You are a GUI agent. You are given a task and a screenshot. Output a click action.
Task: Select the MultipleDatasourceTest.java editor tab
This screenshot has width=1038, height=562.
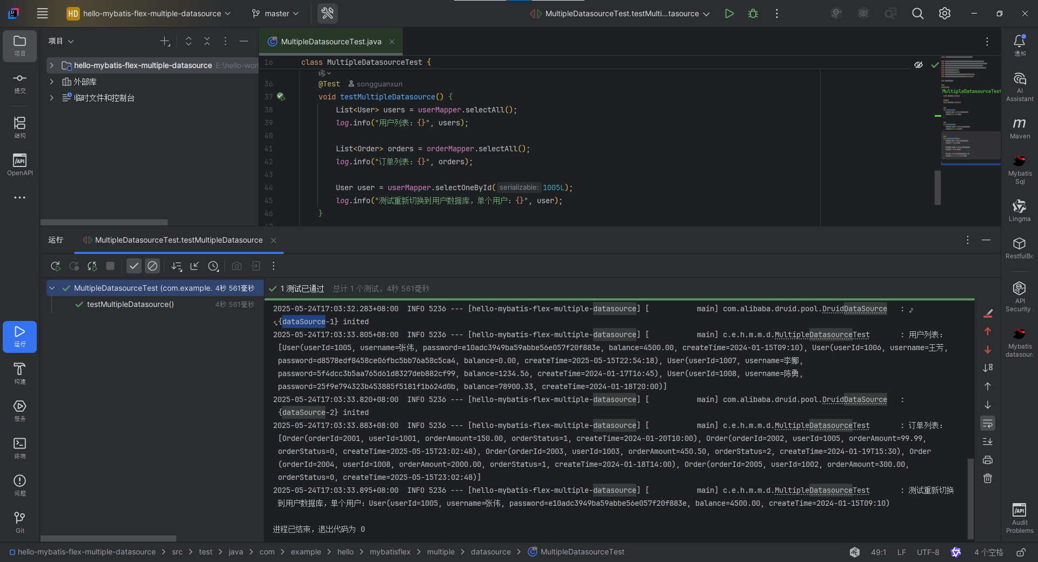coord(331,41)
